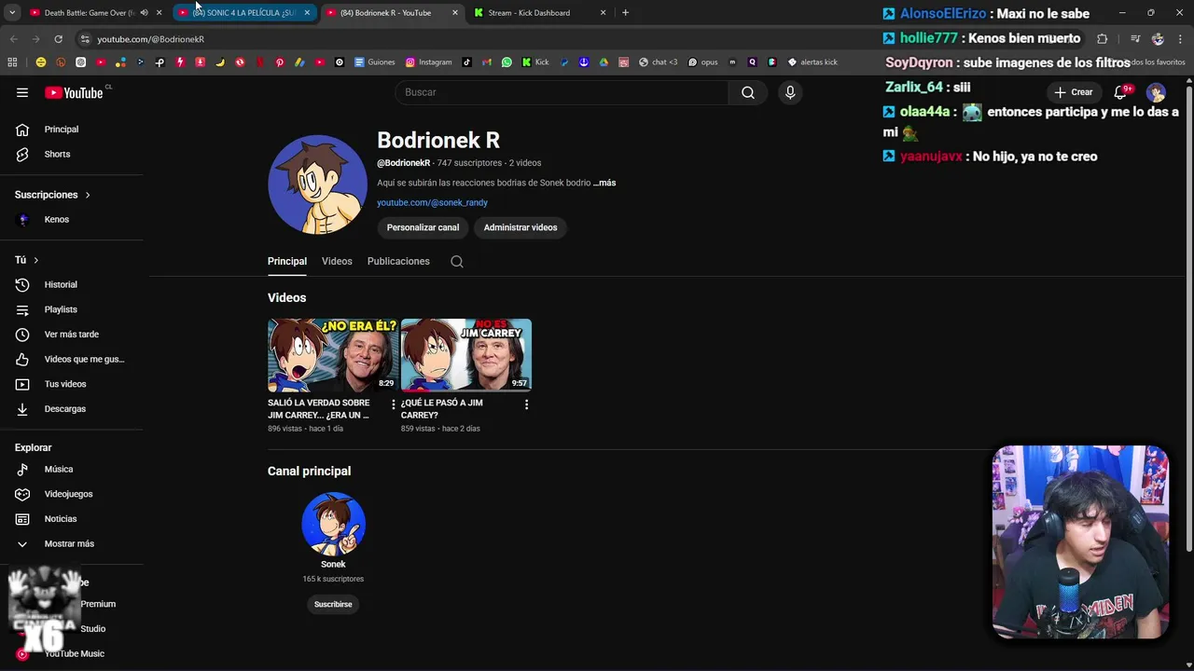Click the NO ES JIM CARREY thumbnail
1194x671 pixels.
[466, 355]
